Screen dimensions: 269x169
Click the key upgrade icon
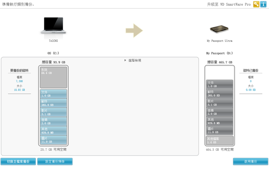click(256, 4)
